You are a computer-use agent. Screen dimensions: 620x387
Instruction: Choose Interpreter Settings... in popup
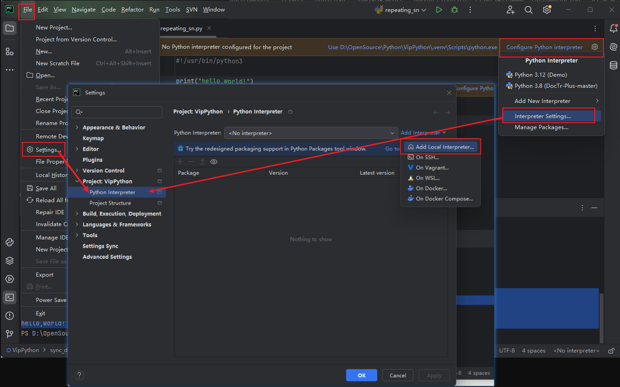tap(543, 116)
